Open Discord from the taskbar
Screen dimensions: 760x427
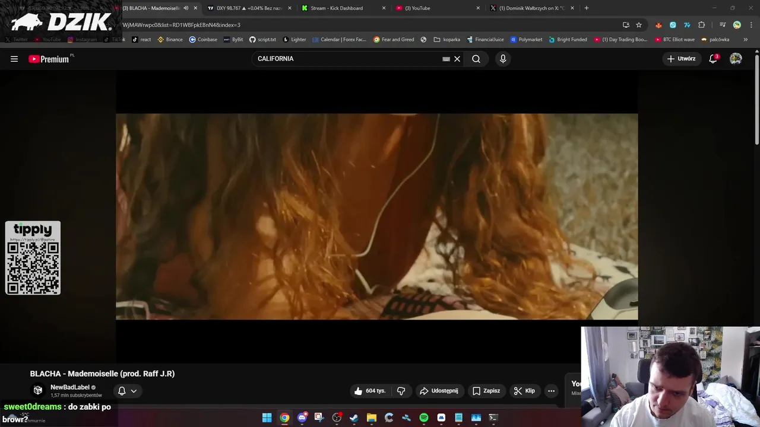[x=302, y=418]
